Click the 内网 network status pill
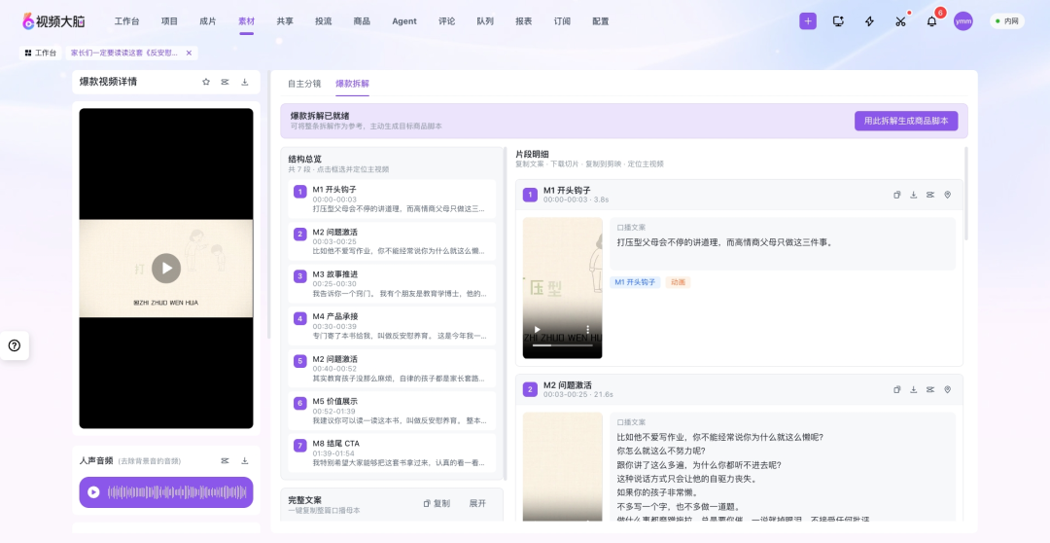The image size is (1050, 543). point(1007,20)
